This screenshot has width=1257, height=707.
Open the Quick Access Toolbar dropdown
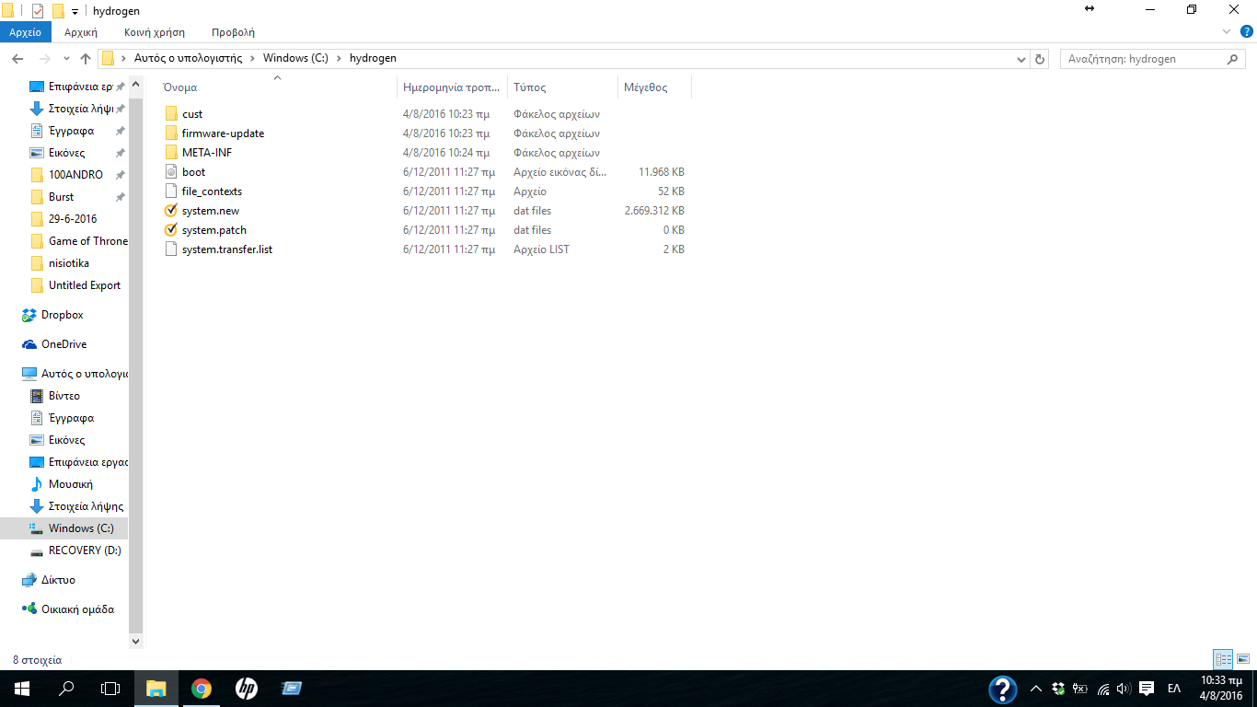click(x=75, y=11)
